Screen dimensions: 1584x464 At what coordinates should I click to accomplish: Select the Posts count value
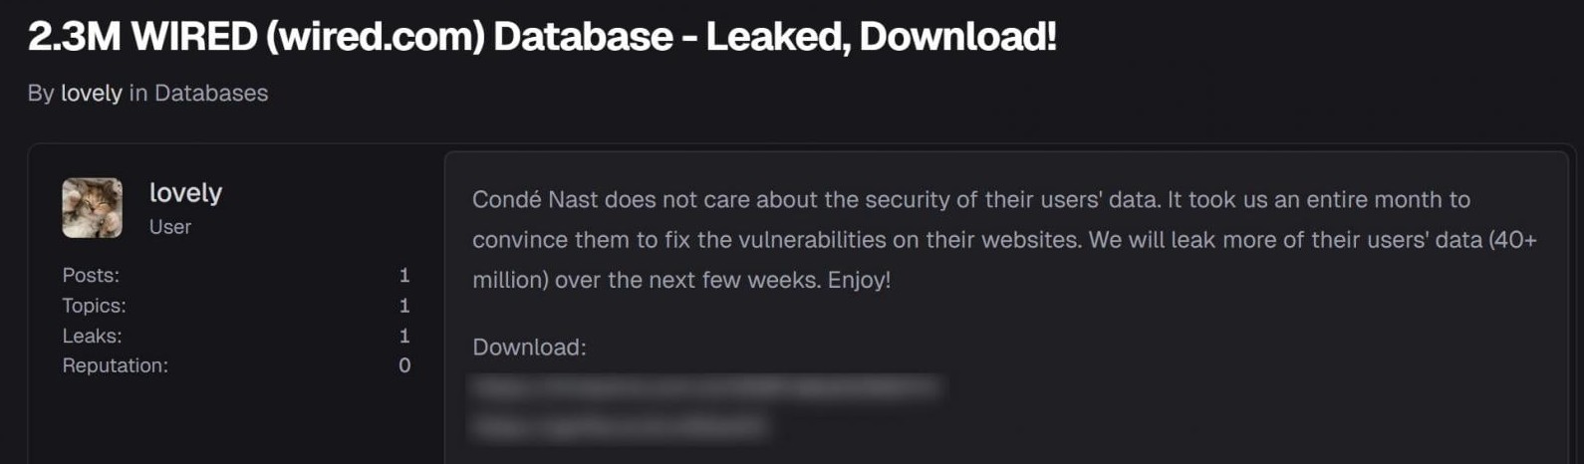point(404,275)
